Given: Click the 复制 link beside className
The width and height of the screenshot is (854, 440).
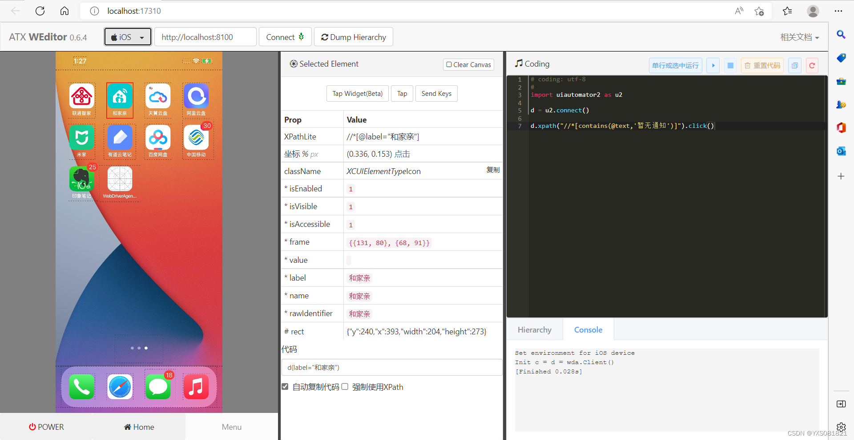Looking at the screenshot, I should (x=493, y=170).
